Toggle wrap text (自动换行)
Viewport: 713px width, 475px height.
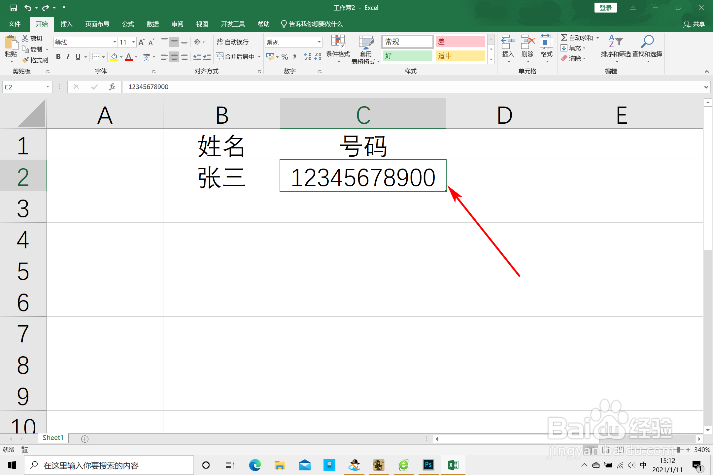[233, 42]
